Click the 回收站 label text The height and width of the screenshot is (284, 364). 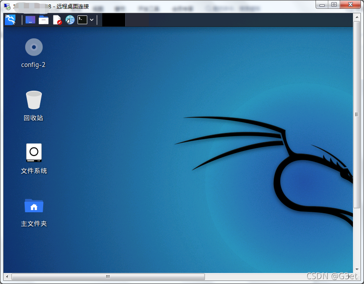pyautogui.click(x=33, y=118)
